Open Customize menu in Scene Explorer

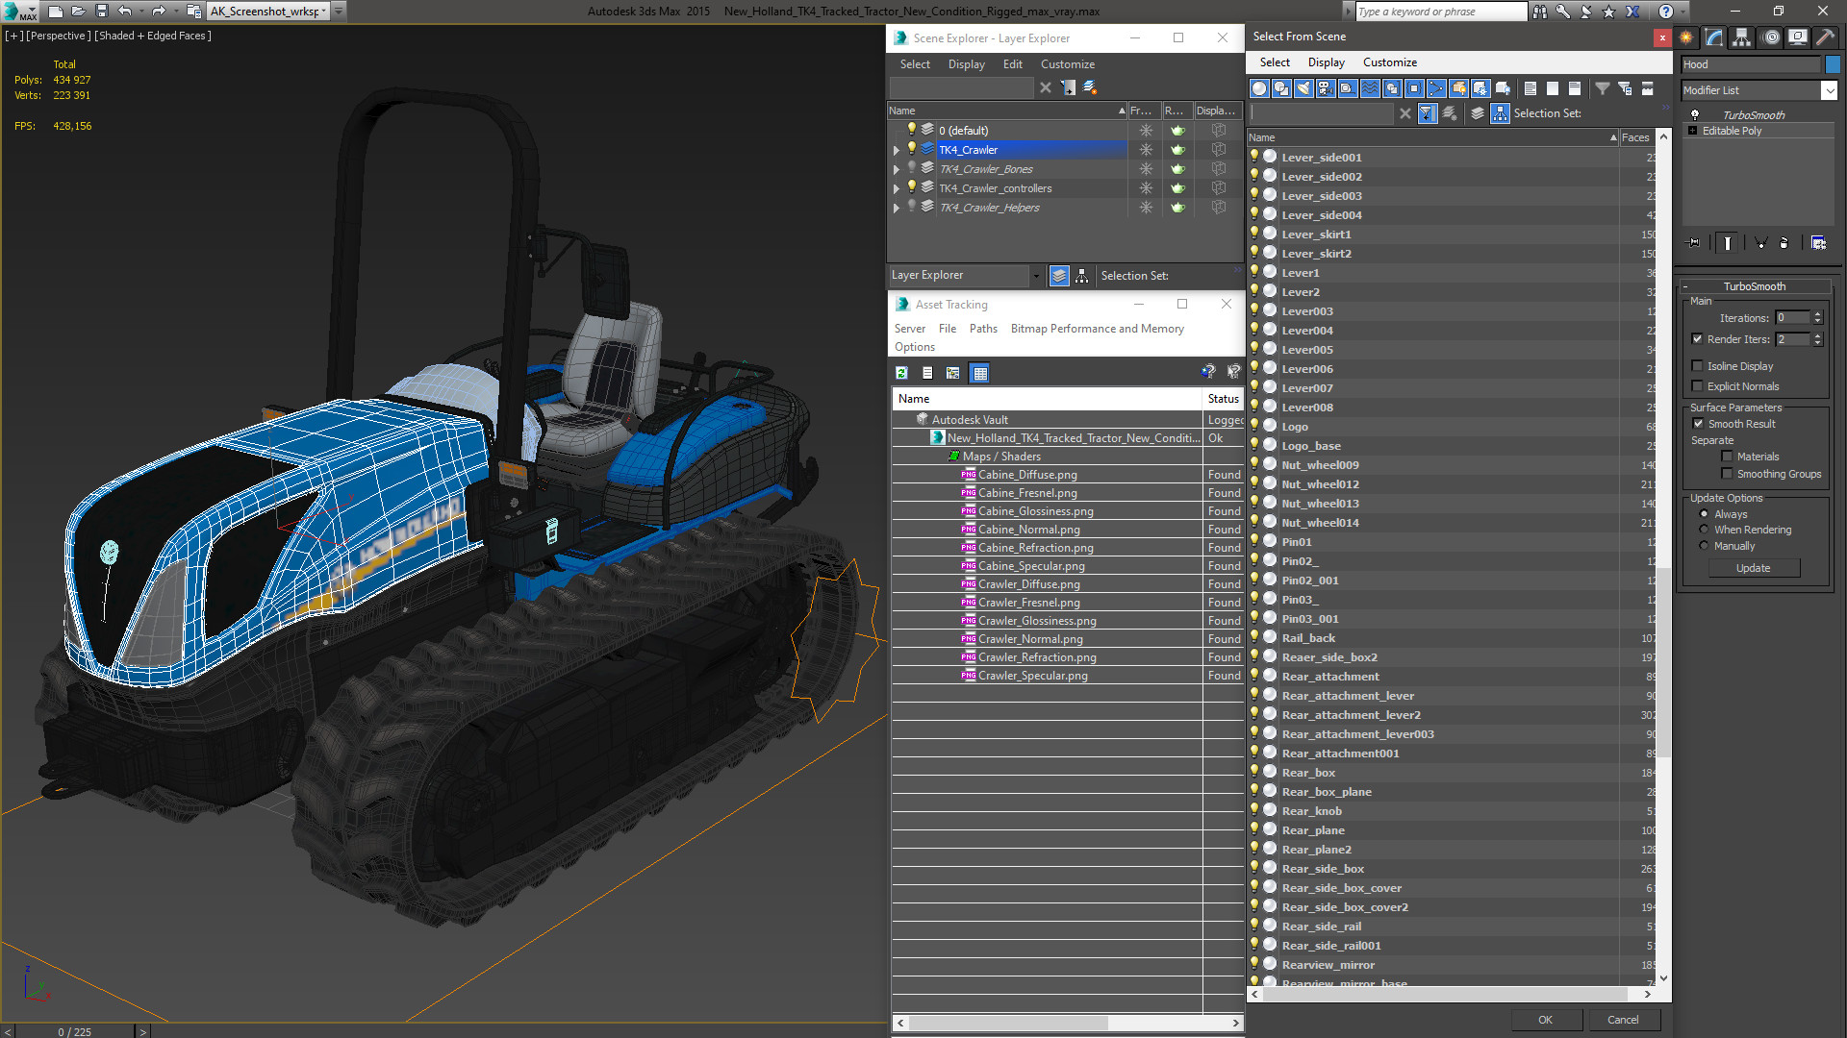pyautogui.click(x=1067, y=64)
